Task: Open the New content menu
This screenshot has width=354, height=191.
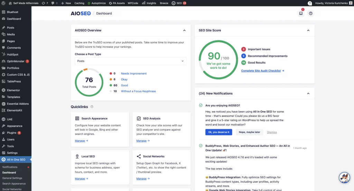Action: (66, 3)
